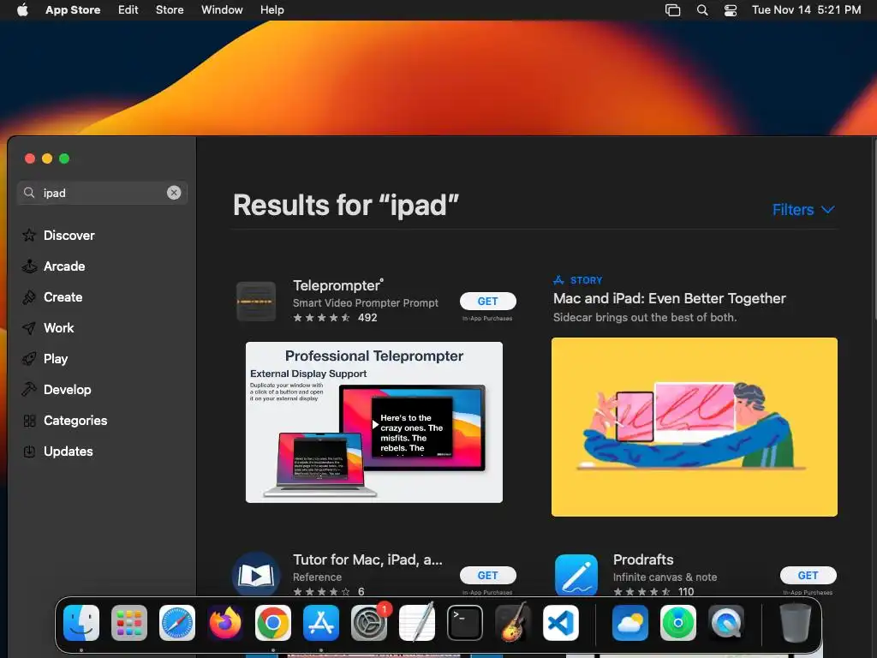
Task: Open Find My from the Dock
Action: 678,623
